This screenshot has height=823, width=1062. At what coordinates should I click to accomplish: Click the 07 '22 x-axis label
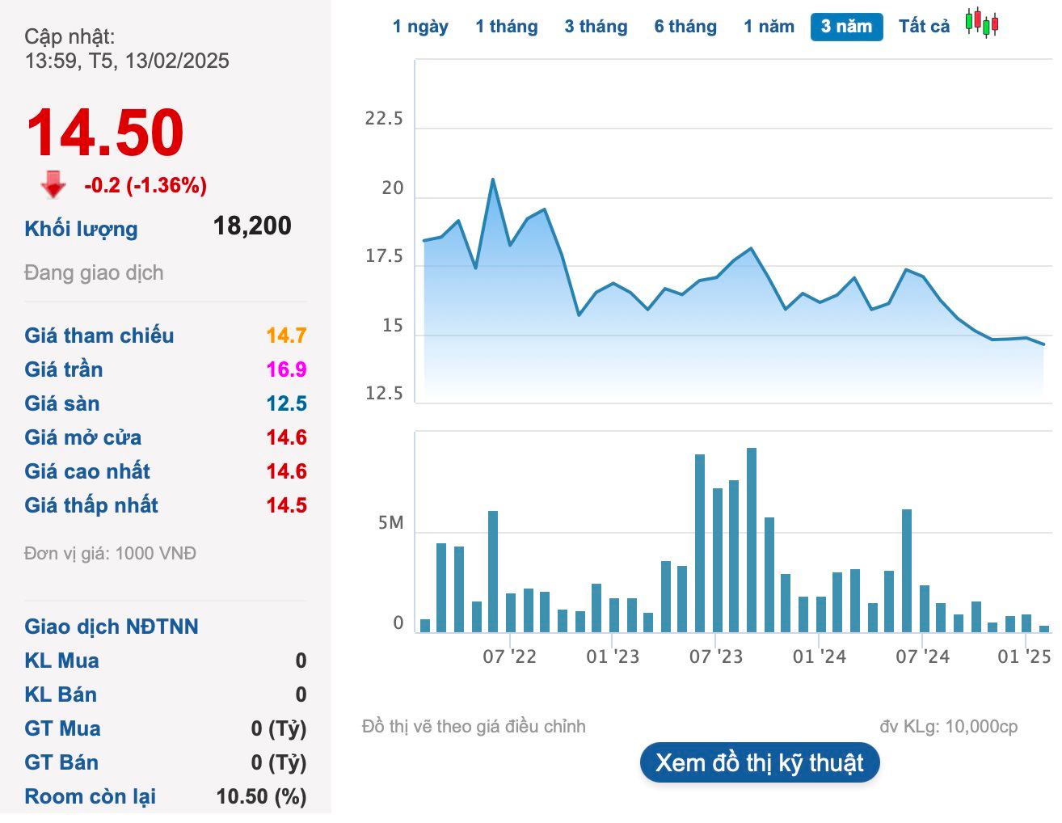(510, 656)
